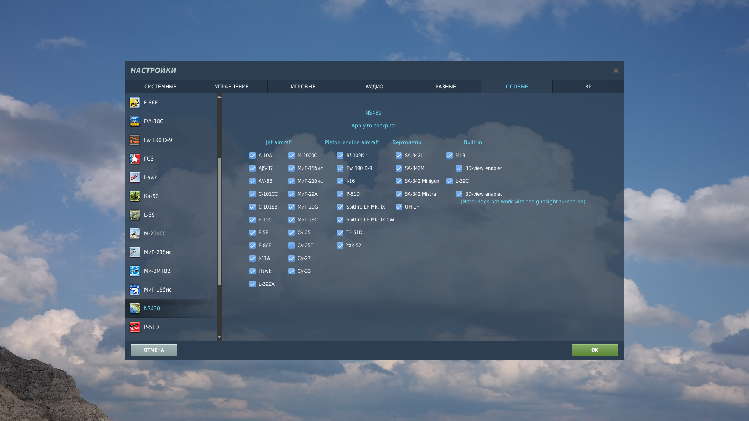The width and height of the screenshot is (749, 421).
Task: Uncheck the Yak-52 checkbox
Action: (340, 246)
